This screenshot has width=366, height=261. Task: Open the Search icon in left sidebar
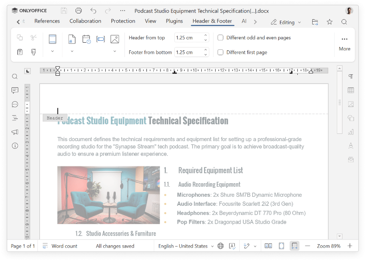point(15,77)
